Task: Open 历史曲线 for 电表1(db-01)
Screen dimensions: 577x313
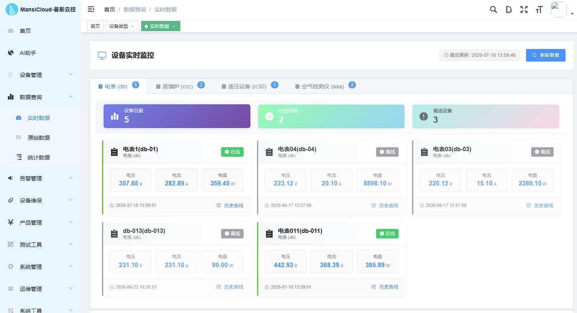Action: (x=230, y=206)
